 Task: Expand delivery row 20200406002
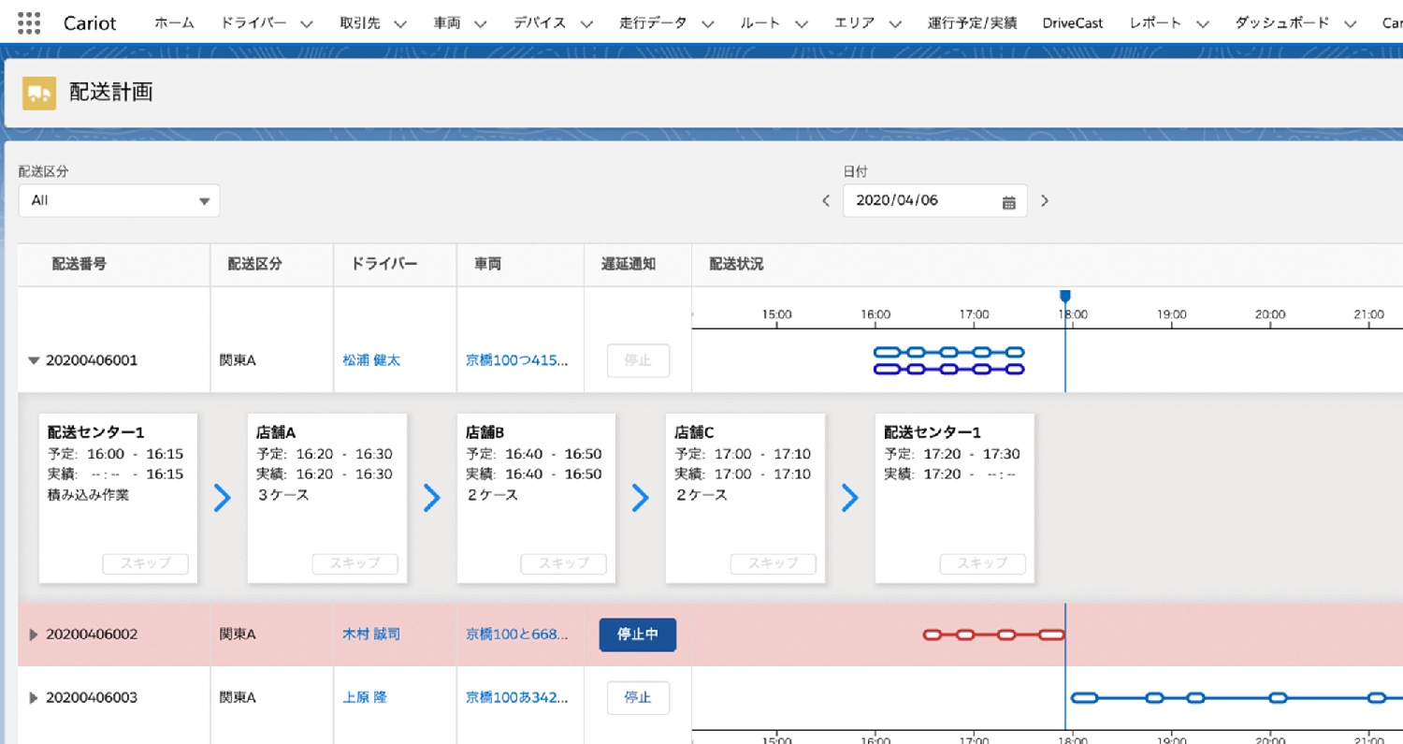[34, 635]
